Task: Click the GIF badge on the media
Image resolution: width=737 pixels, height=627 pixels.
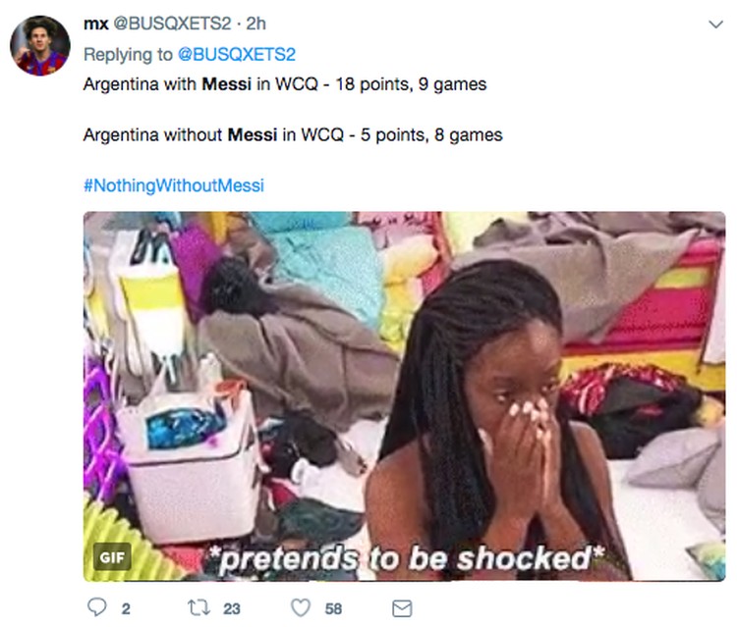Action: coord(112,557)
